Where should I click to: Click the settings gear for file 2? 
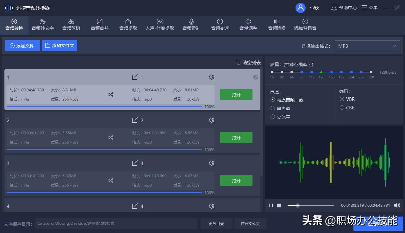click(x=212, y=120)
